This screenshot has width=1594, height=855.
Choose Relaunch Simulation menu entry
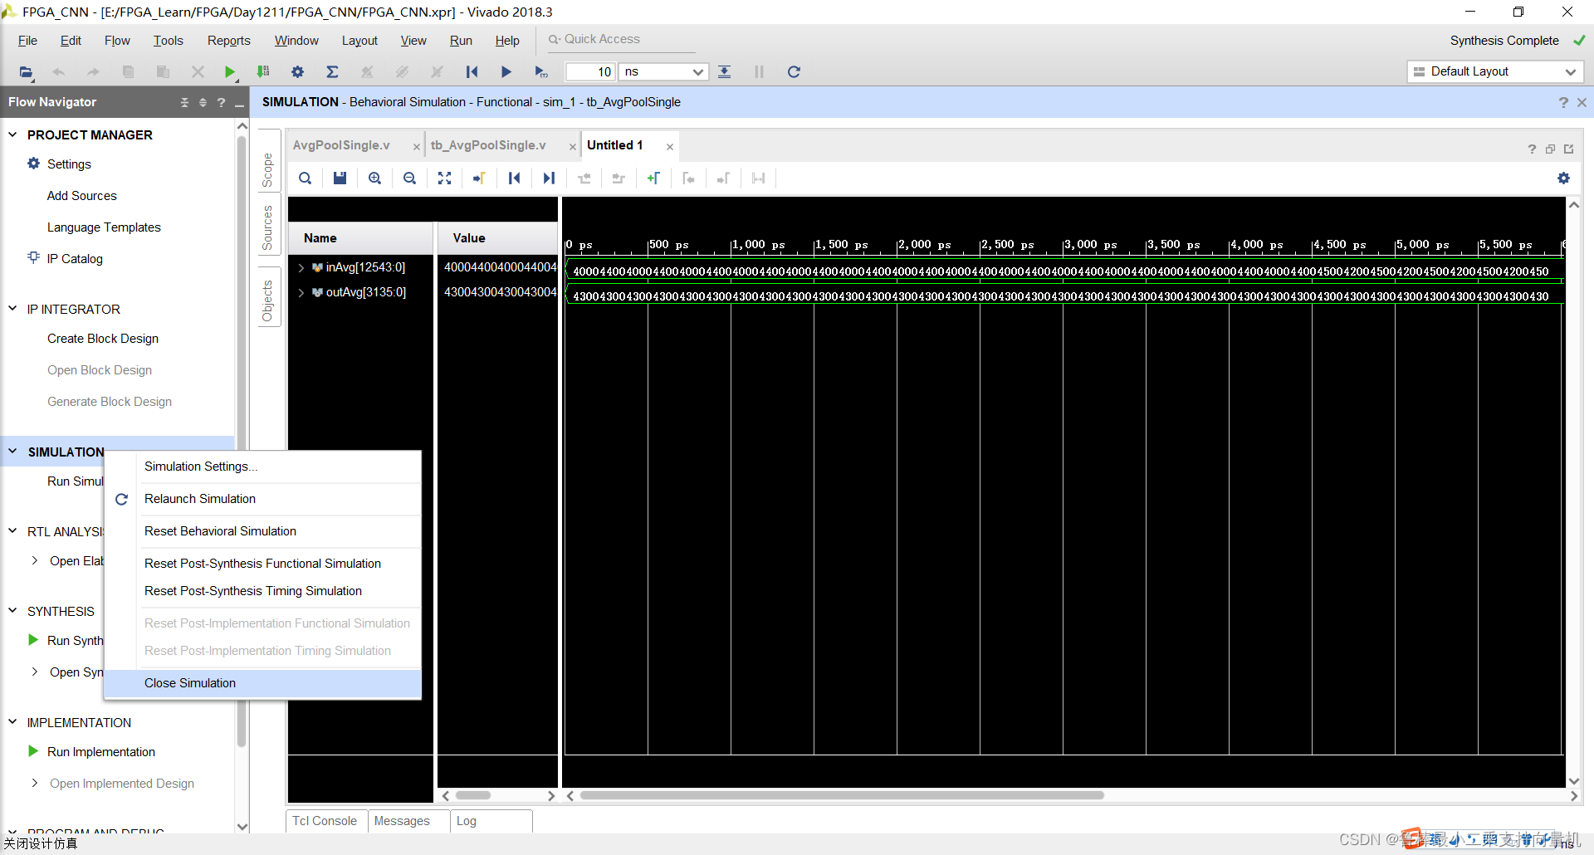263,499
